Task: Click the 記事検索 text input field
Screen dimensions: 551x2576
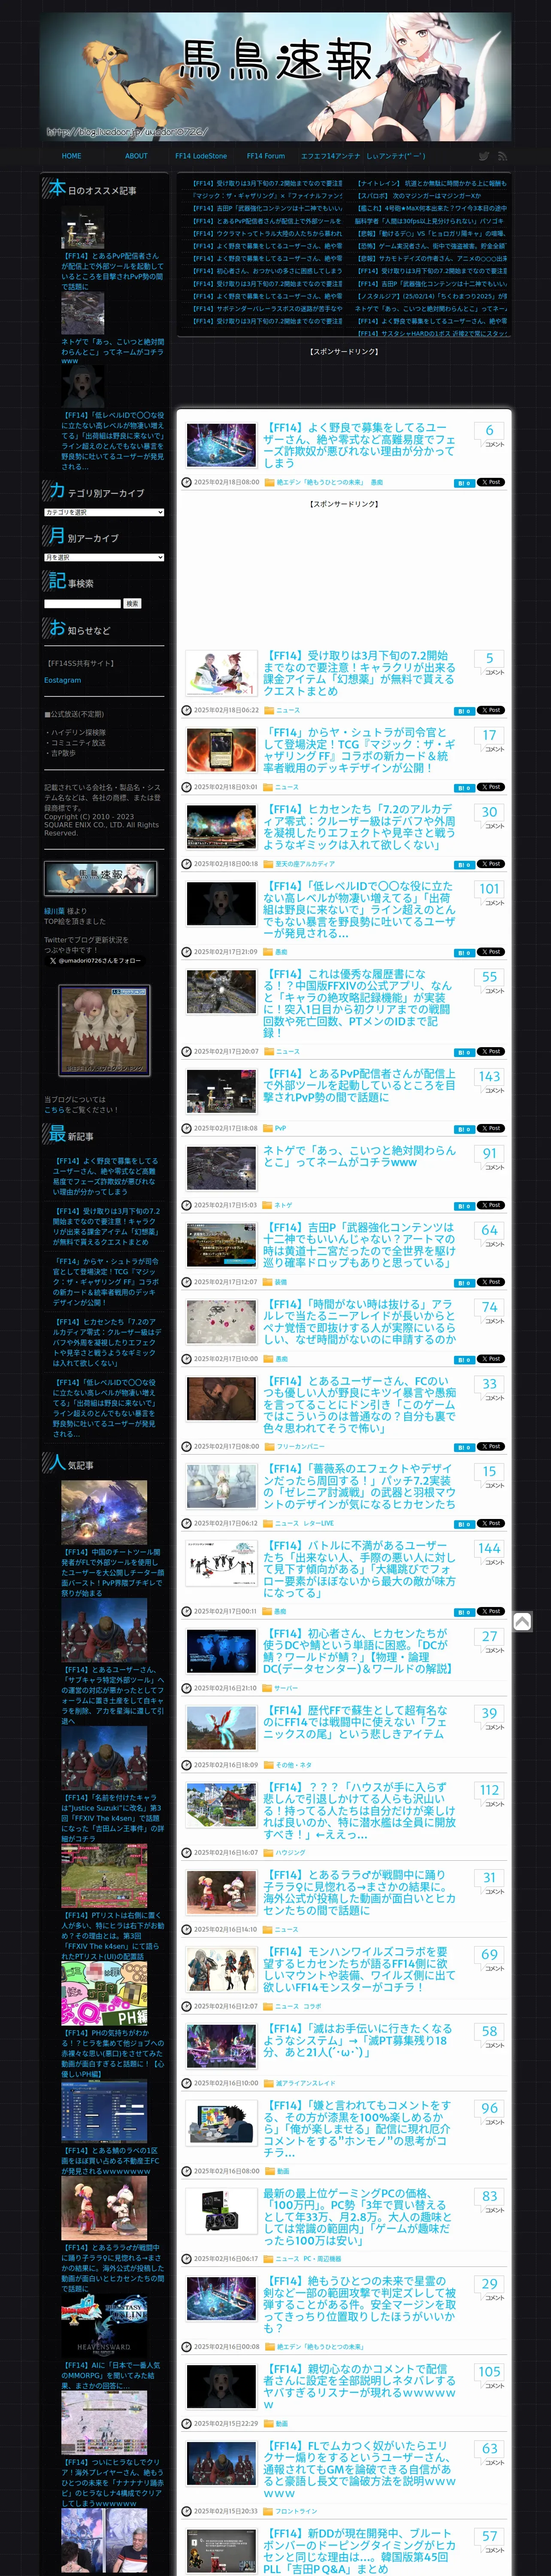Action: pyautogui.click(x=82, y=604)
